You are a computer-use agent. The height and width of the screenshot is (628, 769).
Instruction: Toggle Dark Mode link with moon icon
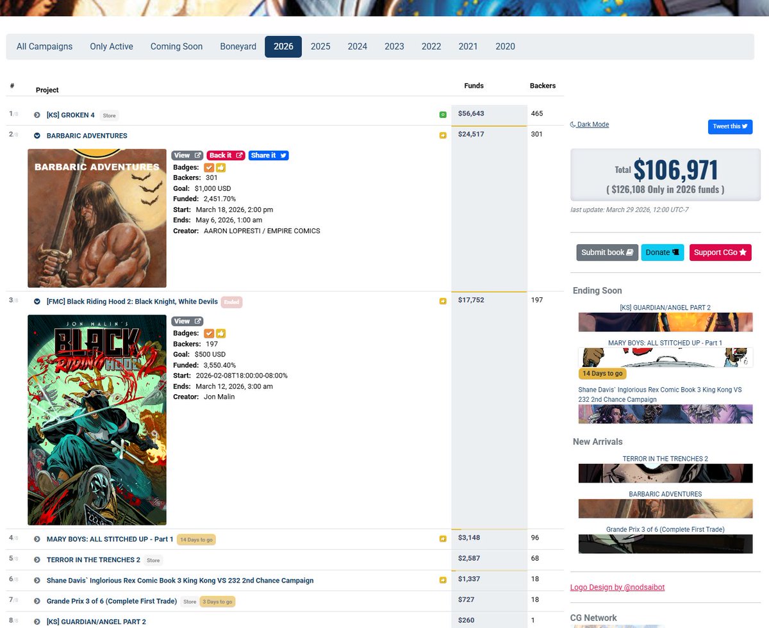pos(590,124)
